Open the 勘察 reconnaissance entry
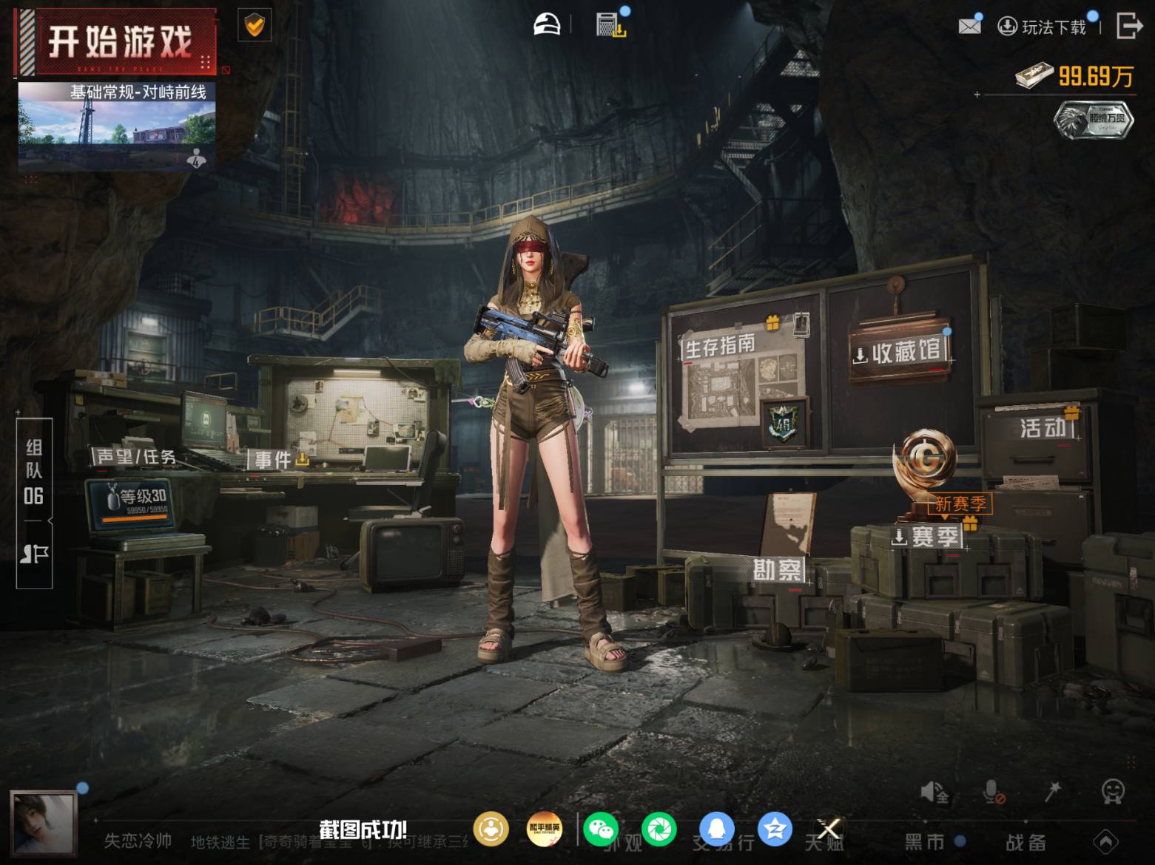1155x865 pixels. click(x=777, y=570)
